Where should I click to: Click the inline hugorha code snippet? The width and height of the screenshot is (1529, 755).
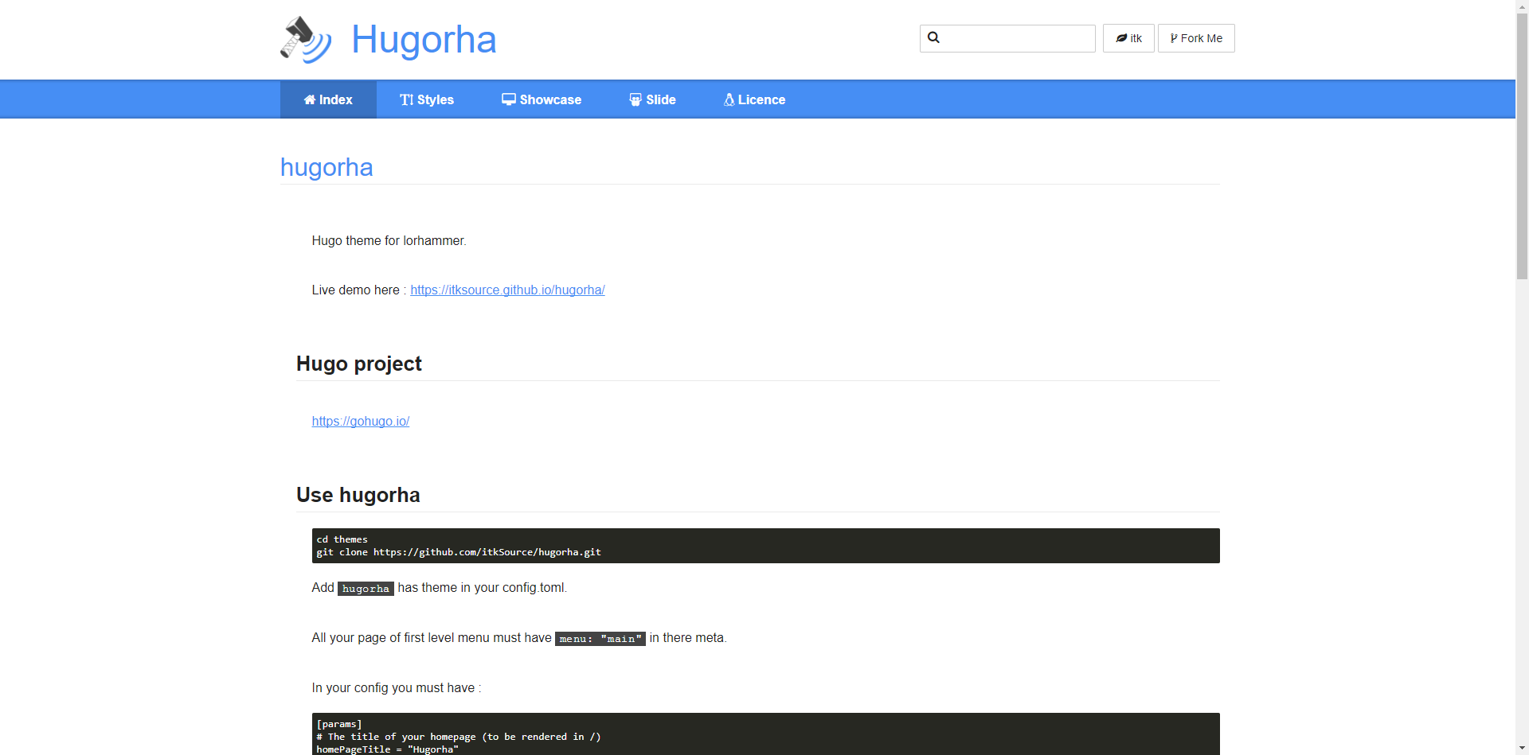coord(366,589)
